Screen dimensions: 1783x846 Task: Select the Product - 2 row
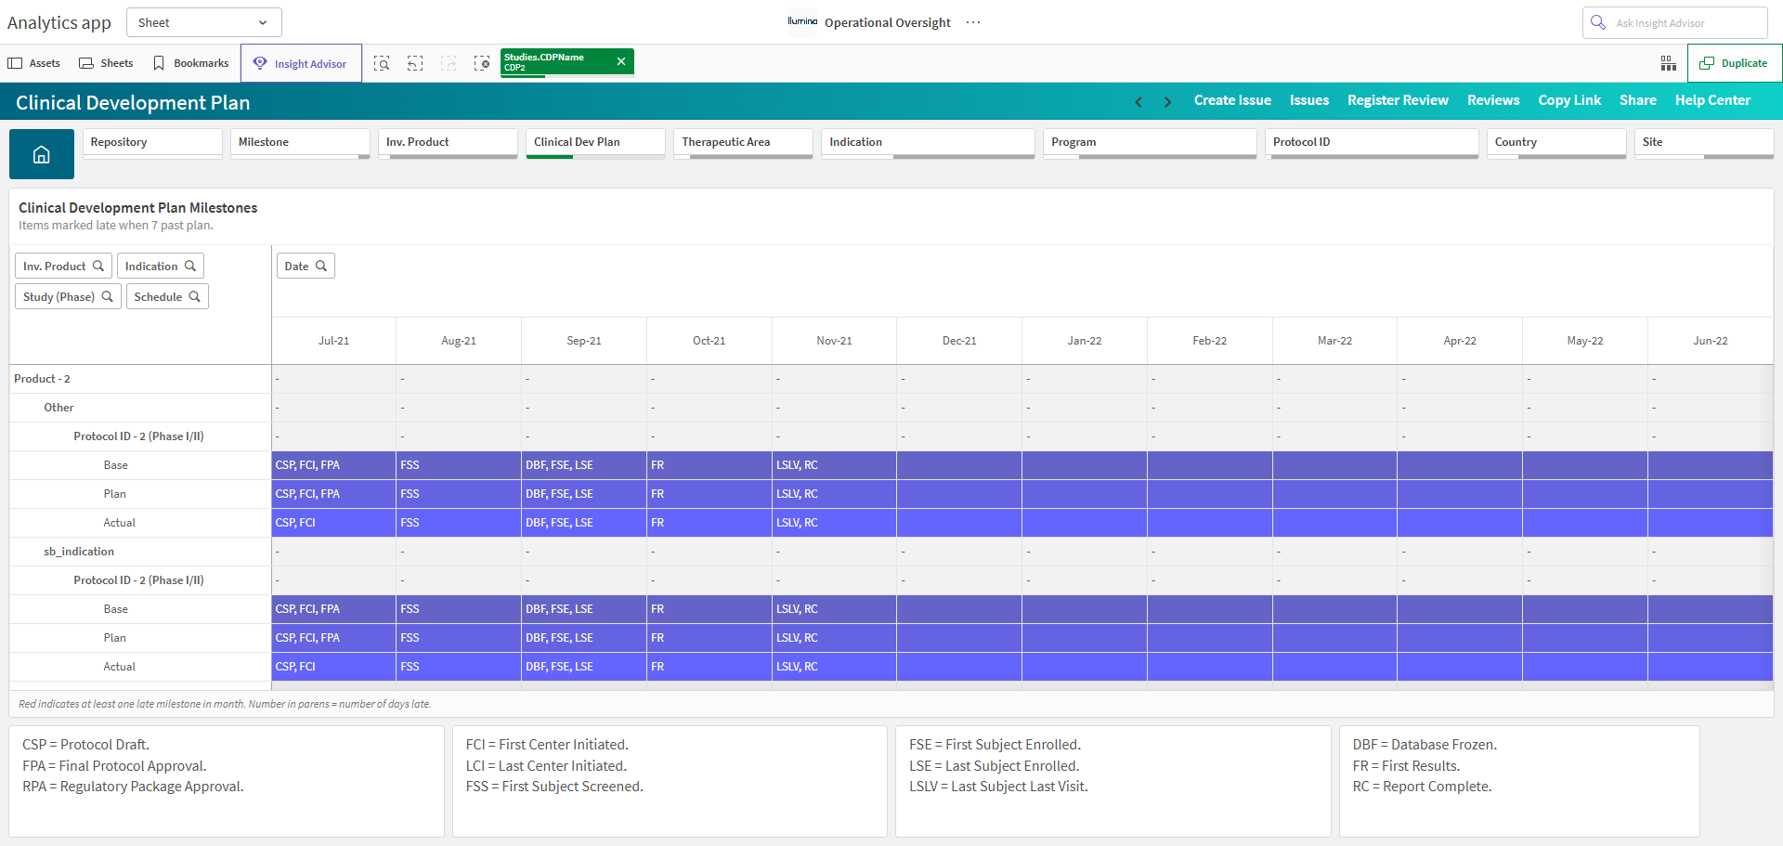(x=140, y=379)
